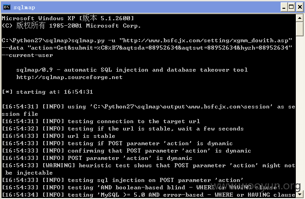Click the MySQL >= 5.0 error-based testing line
Viewport: 305px width, 199px height.
click(149, 195)
